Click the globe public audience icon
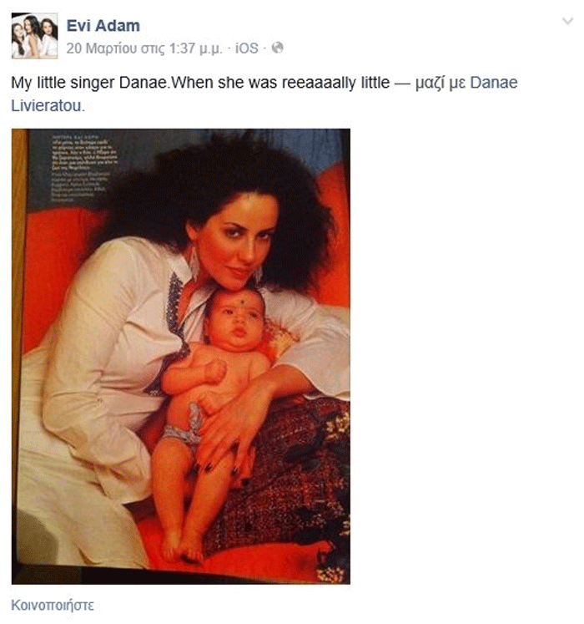This screenshot has height=624, width=584. 278,48
